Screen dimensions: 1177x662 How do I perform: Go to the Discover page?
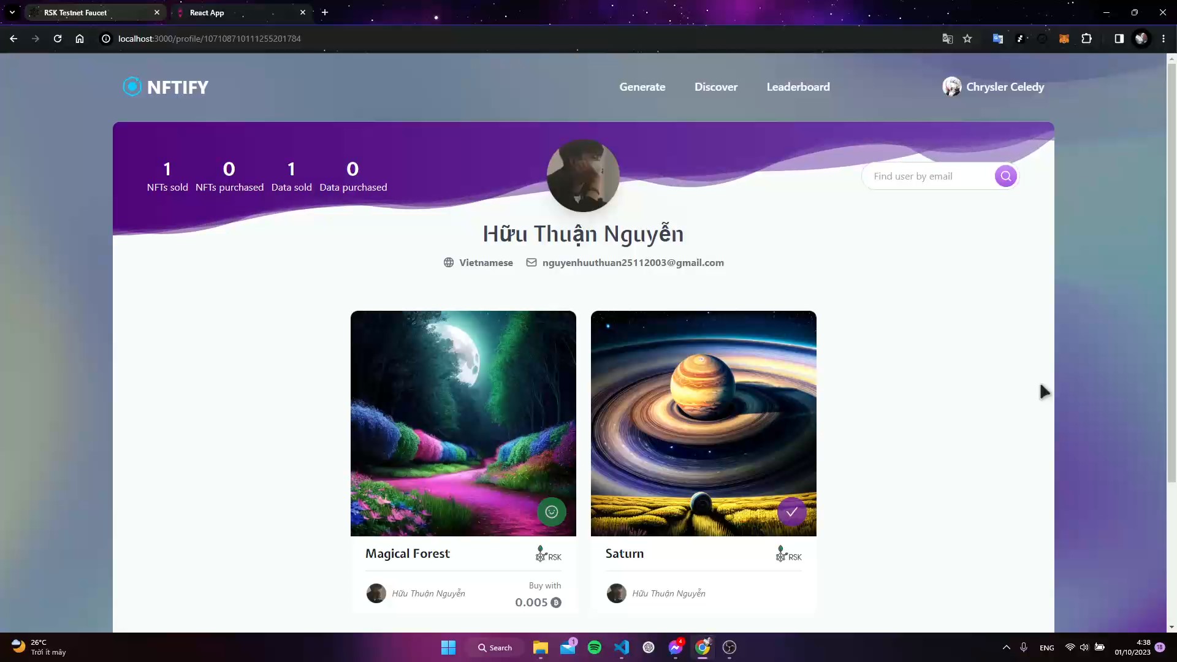coord(715,87)
